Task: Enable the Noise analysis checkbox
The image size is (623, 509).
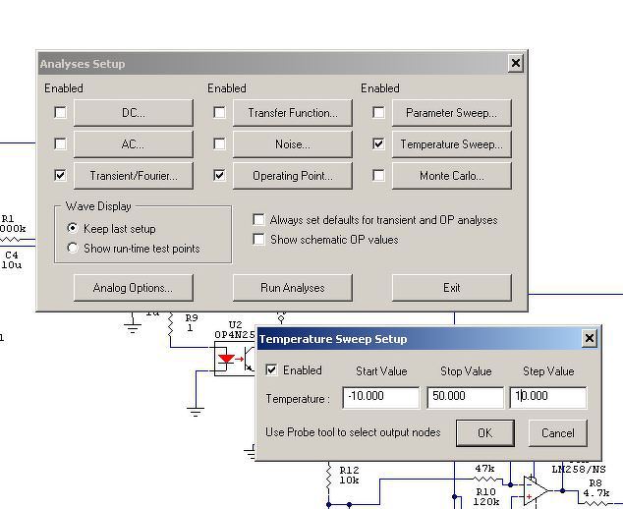Action: (219, 143)
